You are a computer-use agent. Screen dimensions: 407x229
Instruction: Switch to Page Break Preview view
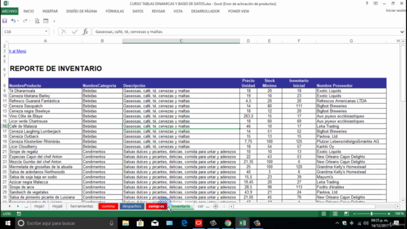click(x=346, y=214)
